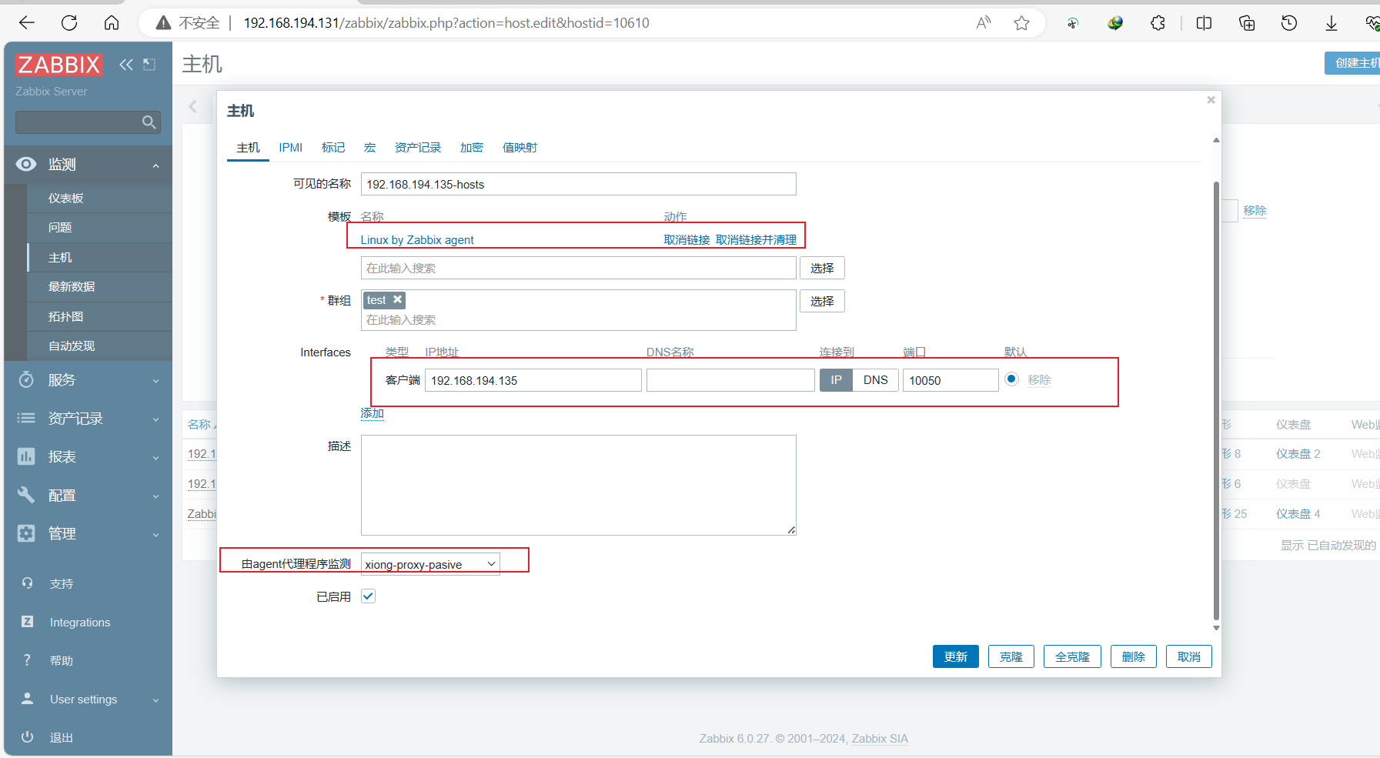
Task: Add page to favorites star icon
Action: coord(1021,23)
